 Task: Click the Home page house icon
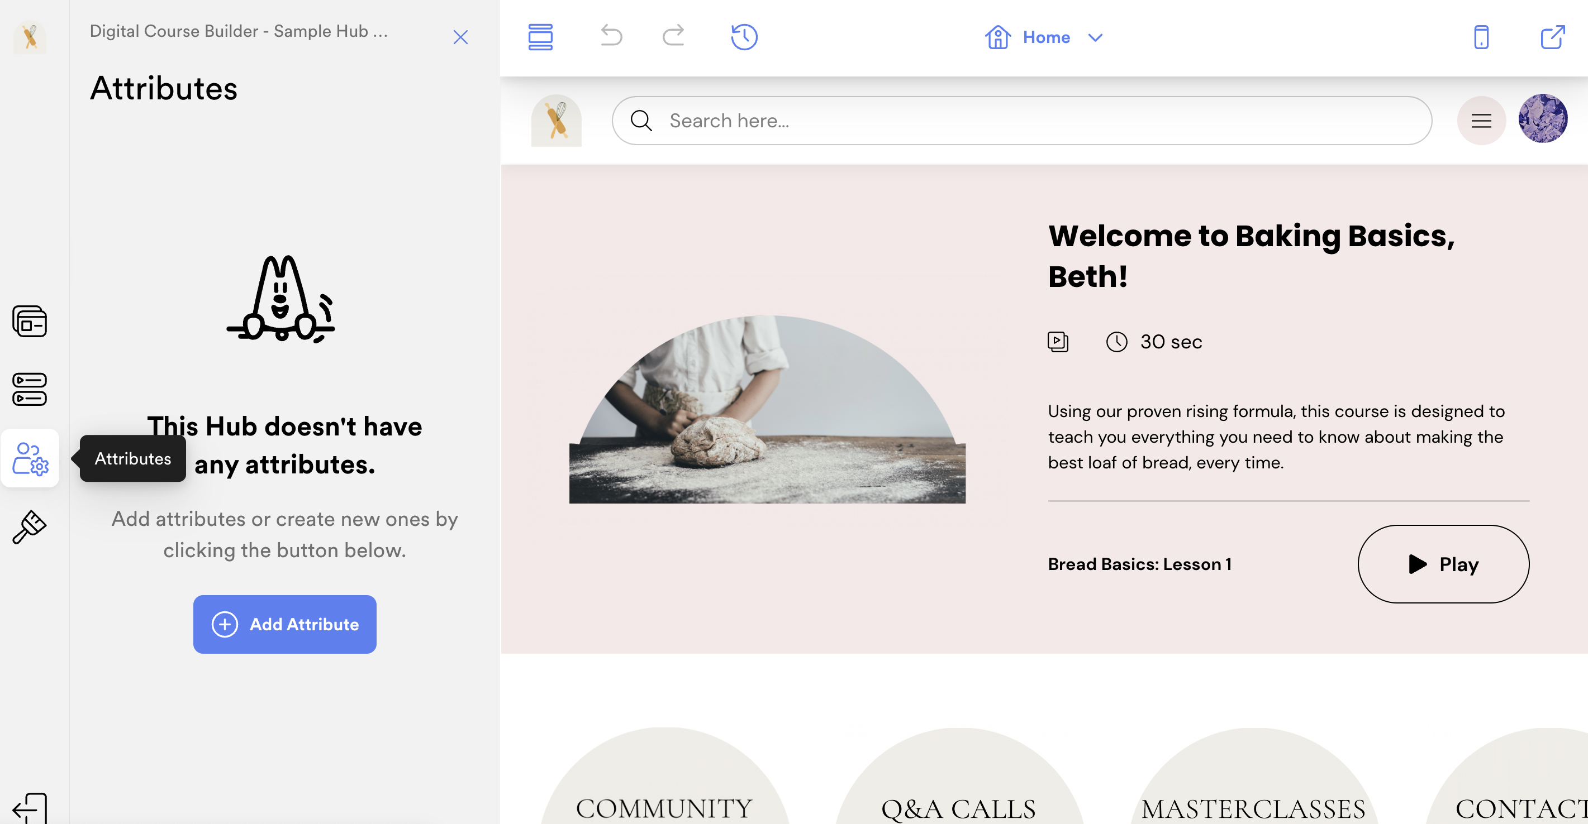(x=997, y=37)
